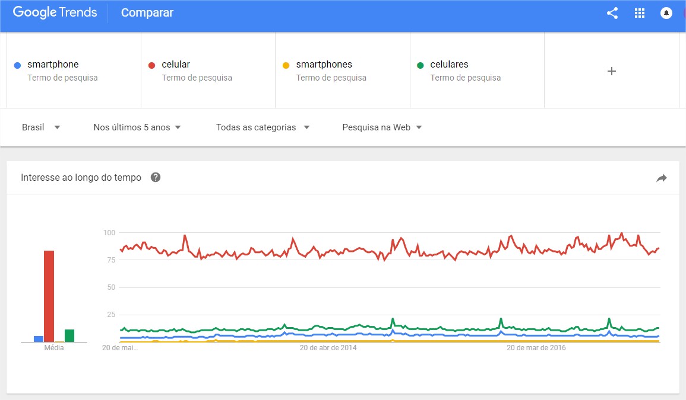Click the Google Trends logo
Screen dimensions: 686x400
(54, 12)
